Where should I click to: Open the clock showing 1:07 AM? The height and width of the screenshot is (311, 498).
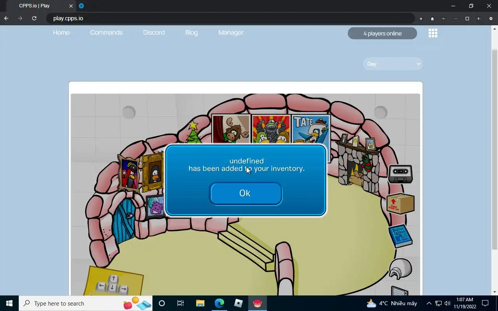[x=465, y=303]
